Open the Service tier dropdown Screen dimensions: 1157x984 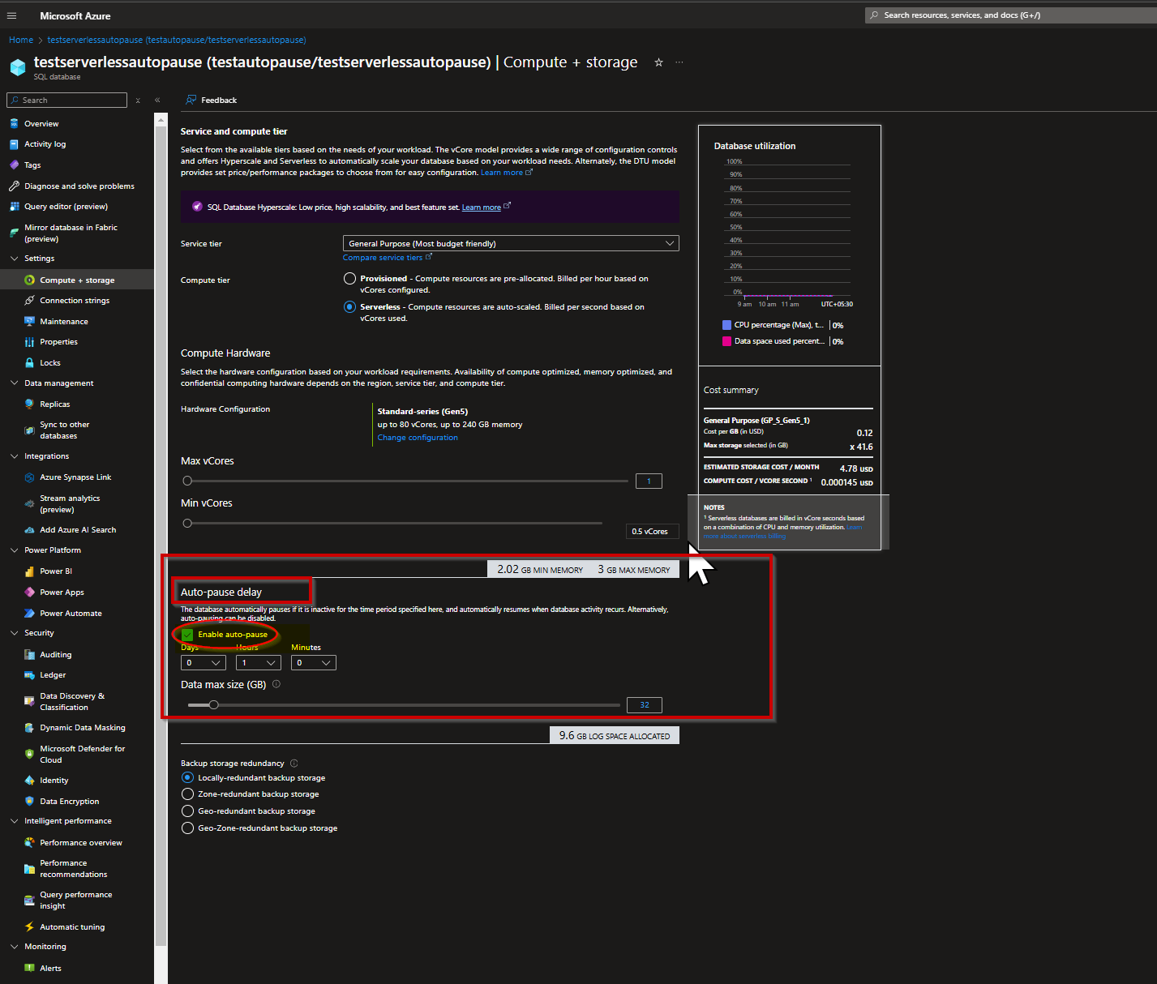click(x=511, y=243)
